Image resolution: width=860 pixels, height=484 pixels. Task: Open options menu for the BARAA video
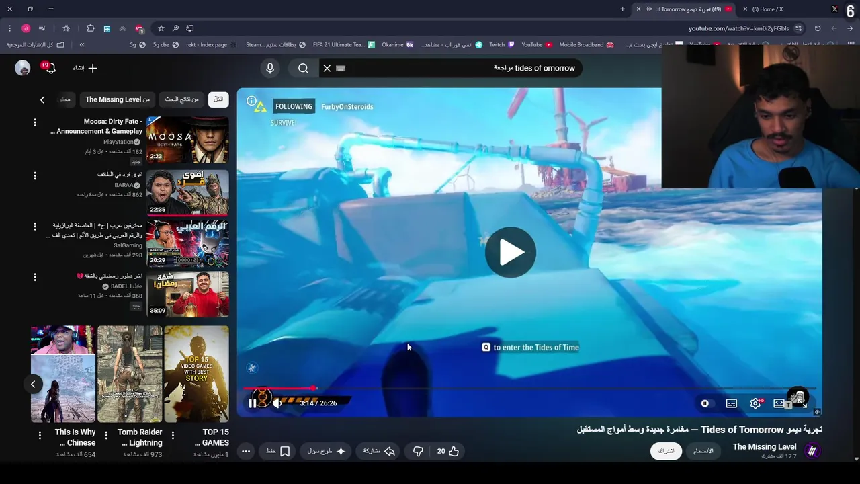click(35, 175)
